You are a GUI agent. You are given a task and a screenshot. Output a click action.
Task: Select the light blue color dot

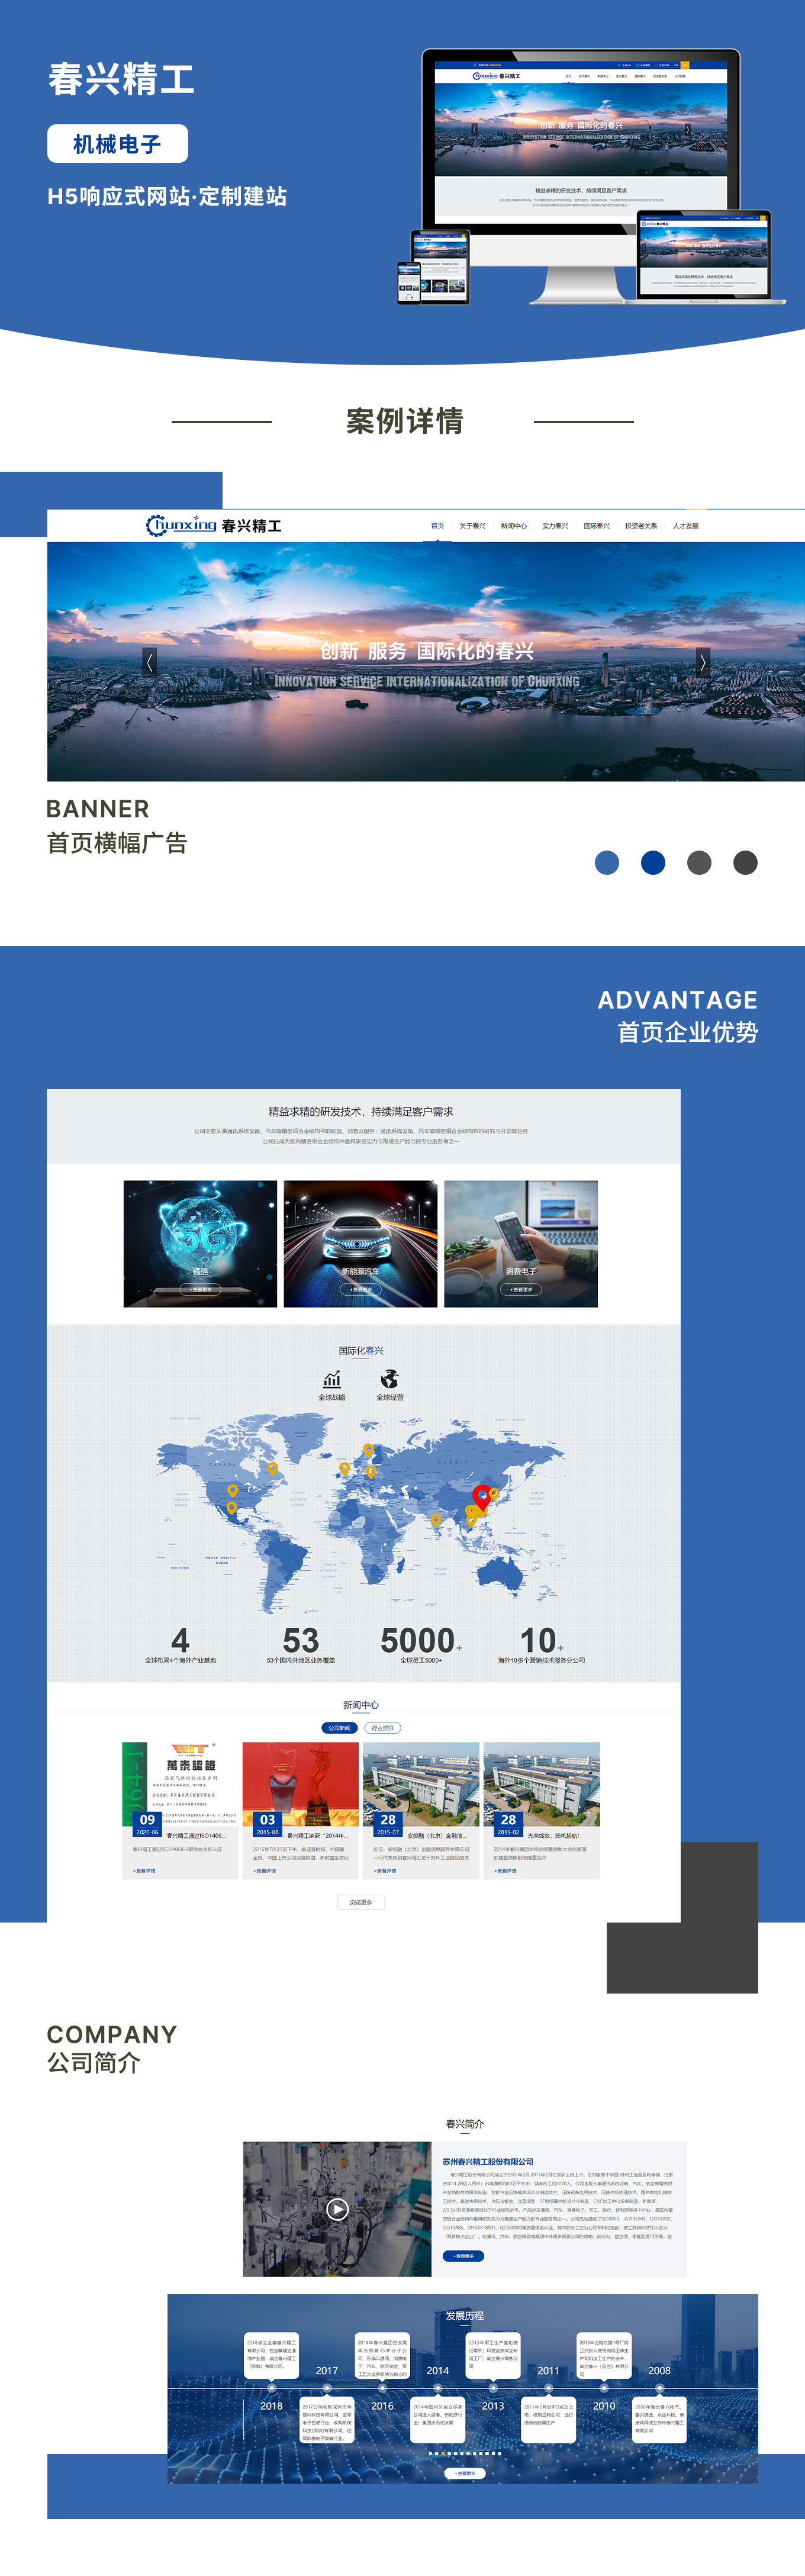click(607, 863)
